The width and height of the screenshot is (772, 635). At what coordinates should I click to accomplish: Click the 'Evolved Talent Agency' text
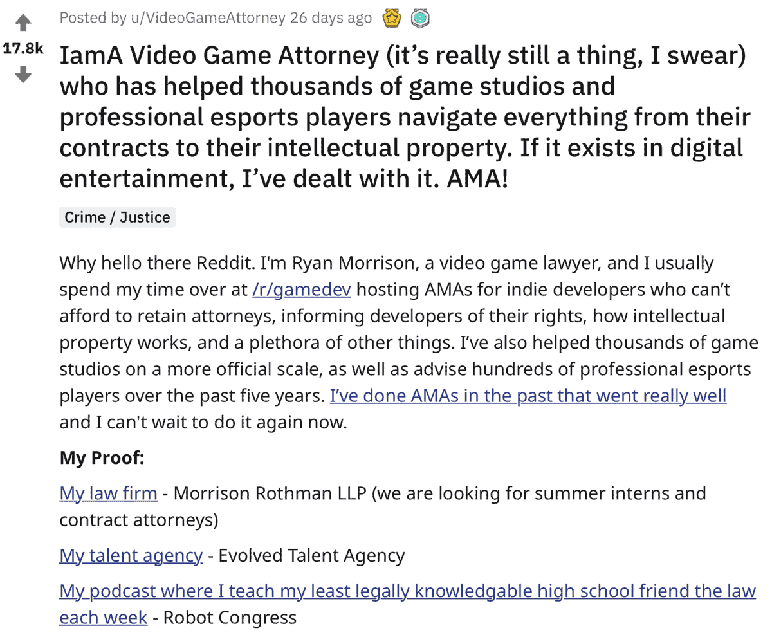tap(311, 555)
